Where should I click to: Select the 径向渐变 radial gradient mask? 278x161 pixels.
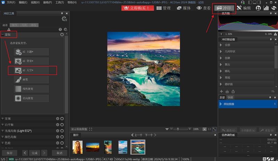[x=31, y=98]
